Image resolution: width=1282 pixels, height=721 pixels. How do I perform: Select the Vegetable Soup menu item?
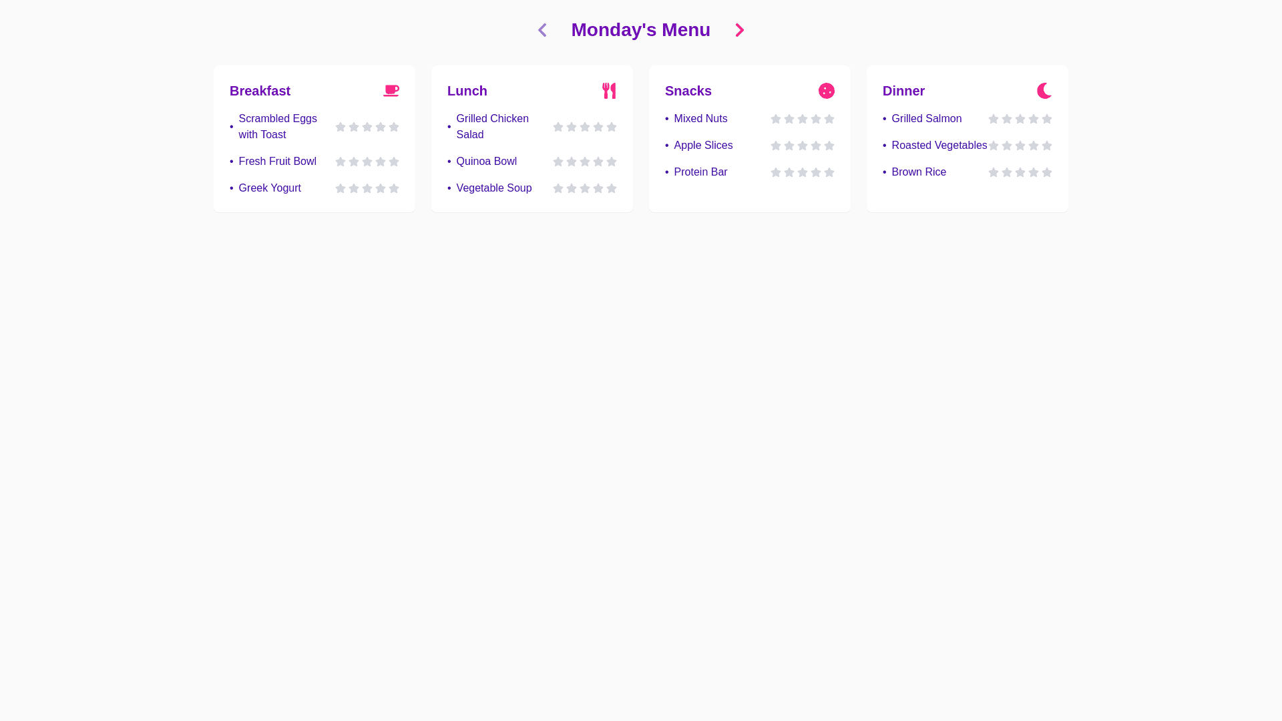coord(493,188)
